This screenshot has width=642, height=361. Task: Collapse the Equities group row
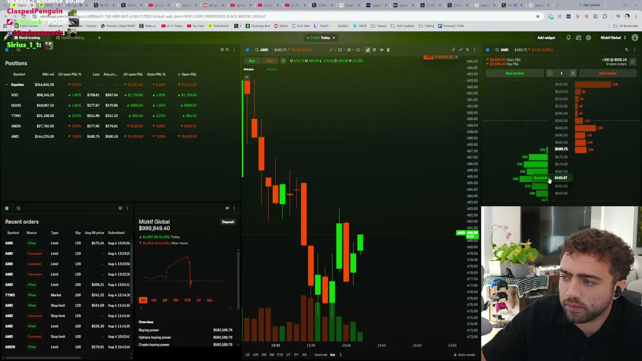(7, 85)
